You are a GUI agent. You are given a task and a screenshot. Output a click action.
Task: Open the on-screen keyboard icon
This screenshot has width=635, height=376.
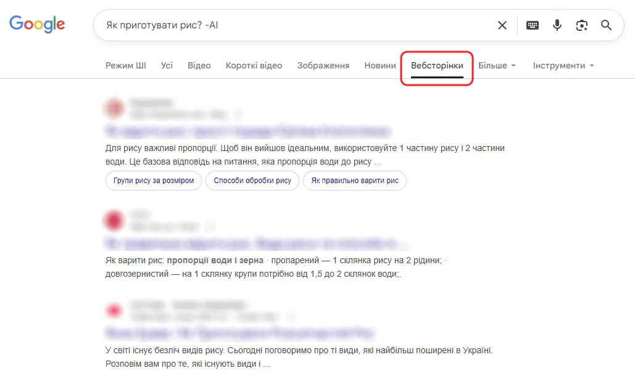(x=532, y=25)
